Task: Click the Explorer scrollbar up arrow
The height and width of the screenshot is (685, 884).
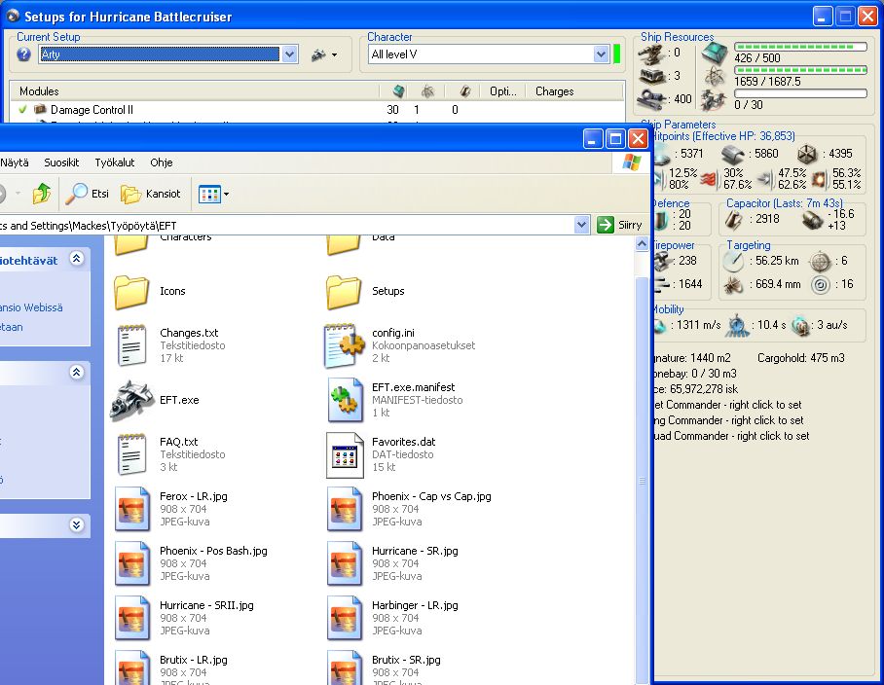Action: coord(642,244)
